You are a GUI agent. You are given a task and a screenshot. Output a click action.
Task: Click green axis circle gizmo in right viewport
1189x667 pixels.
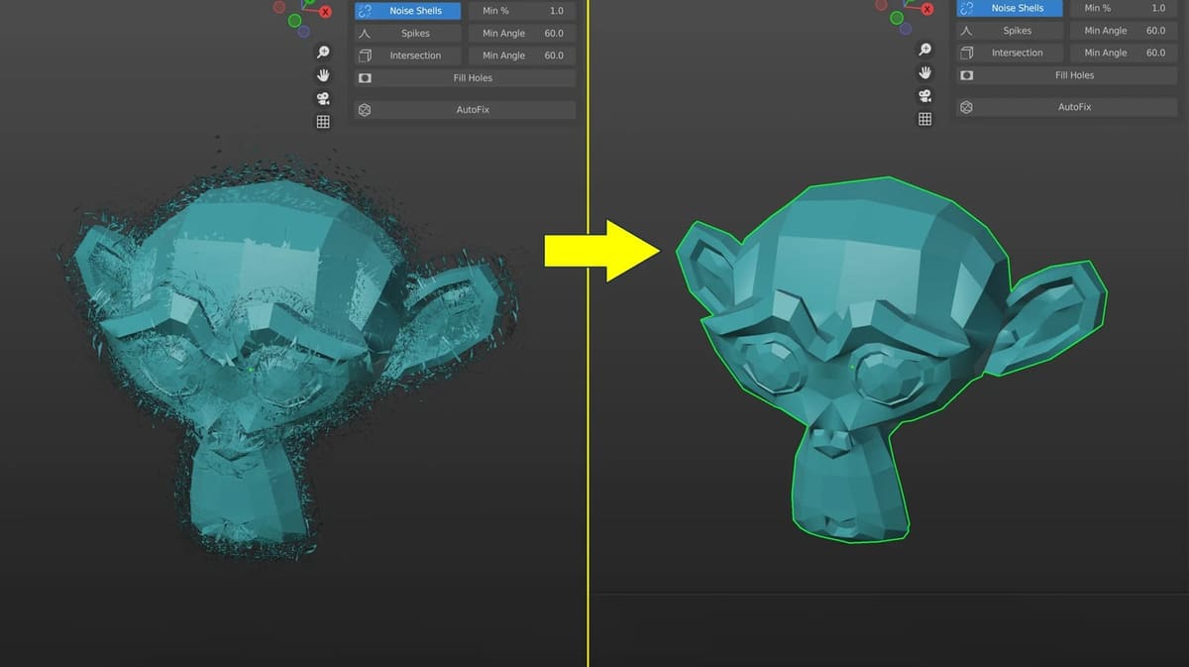tap(898, 18)
